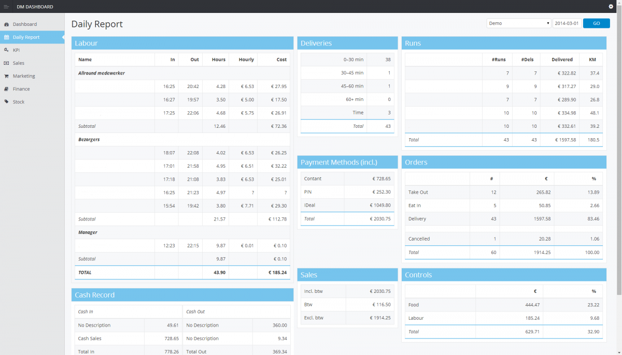Click the DM DASHBOARD title link
This screenshot has height=355, width=622.
(x=35, y=7)
